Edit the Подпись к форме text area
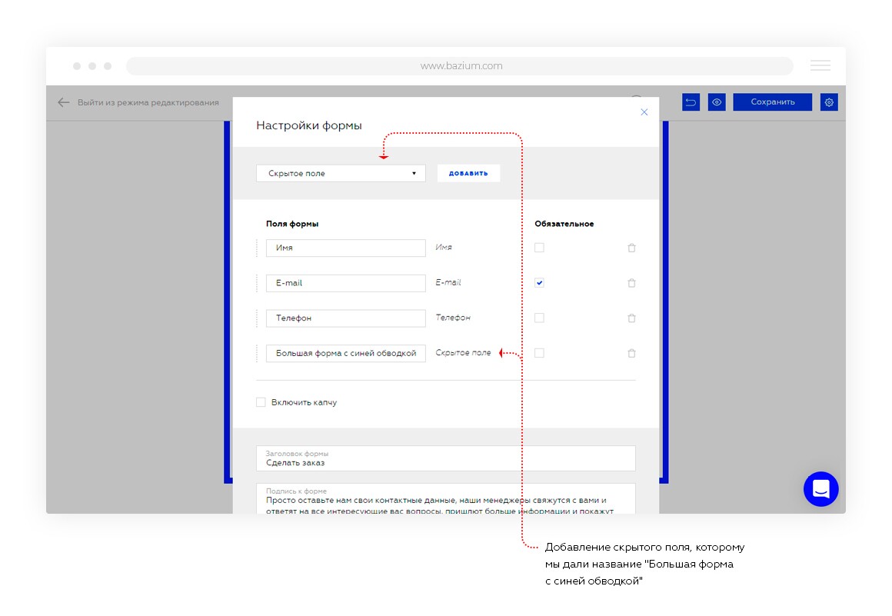 tap(445, 499)
